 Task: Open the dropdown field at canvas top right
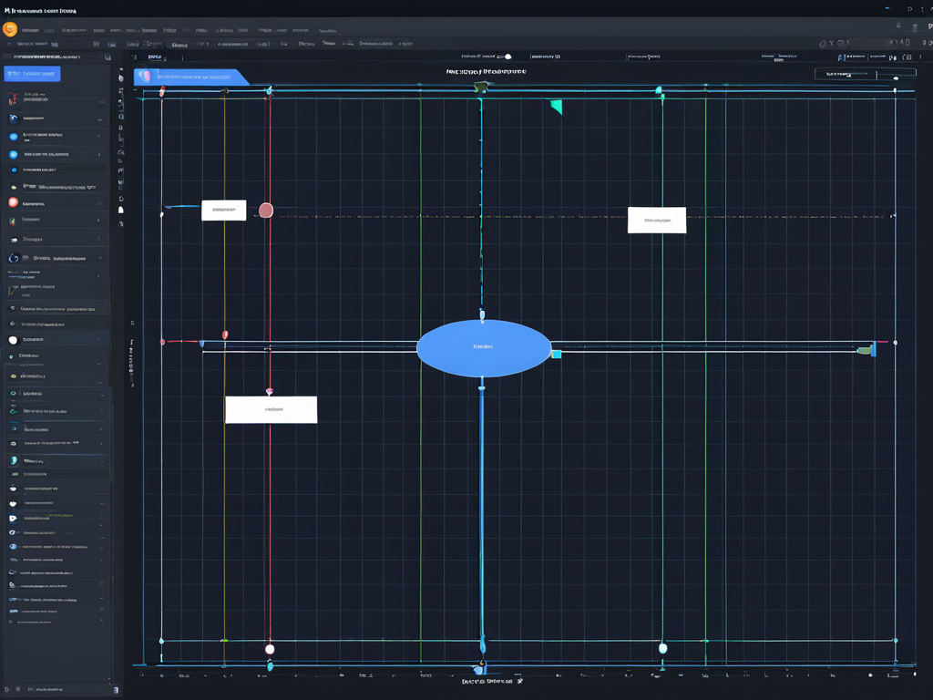[851, 74]
